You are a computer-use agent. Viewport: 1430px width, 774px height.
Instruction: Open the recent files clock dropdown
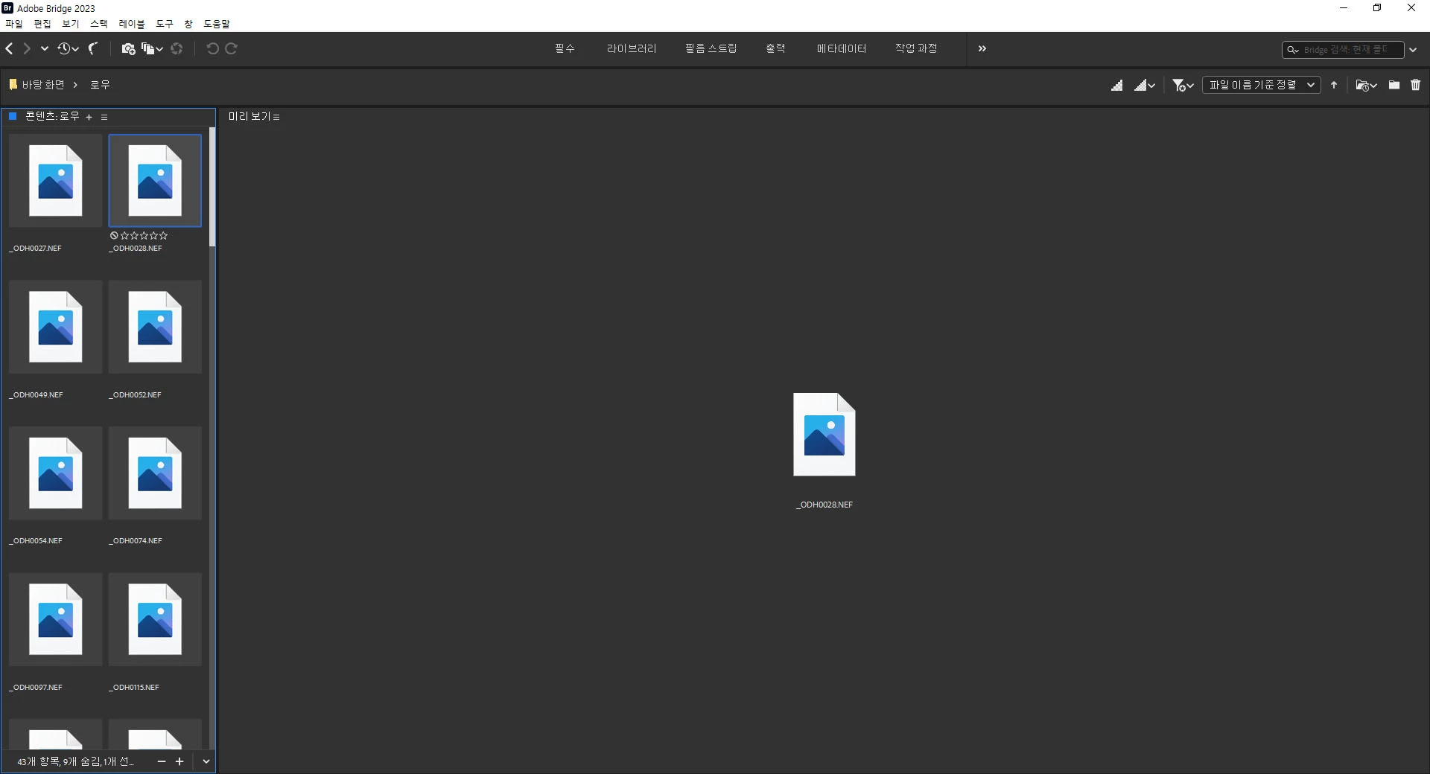click(68, 48)
